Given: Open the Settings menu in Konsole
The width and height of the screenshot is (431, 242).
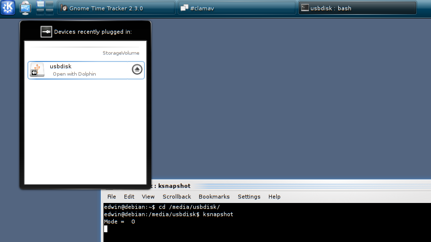Looking at the screenshot, I should pos(249,197).
